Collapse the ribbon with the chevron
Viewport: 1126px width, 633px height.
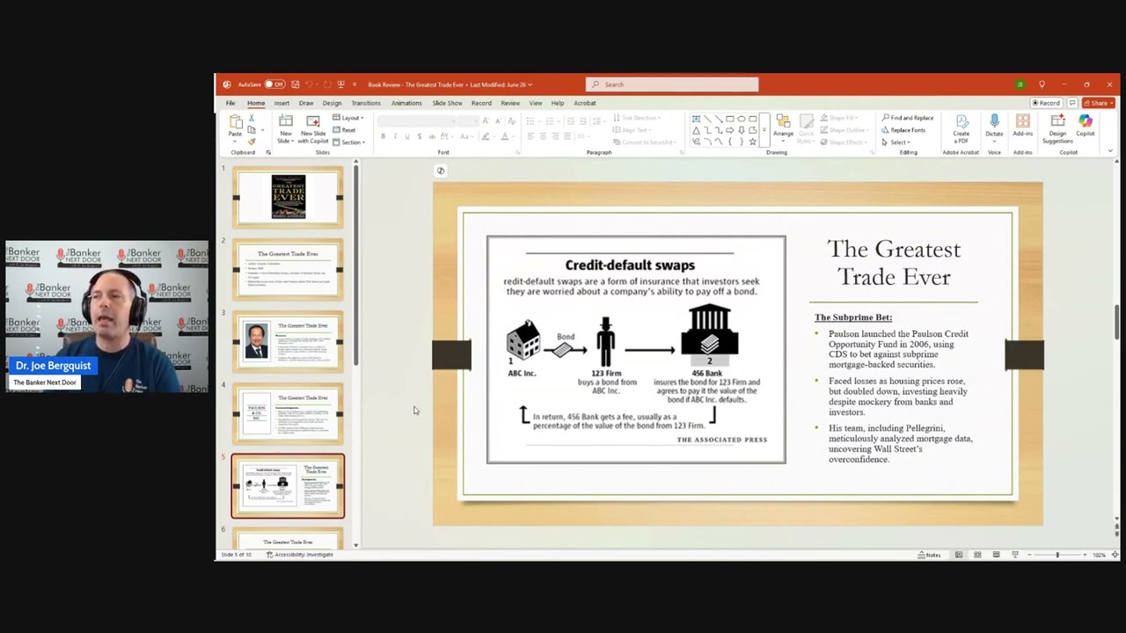[x=1110, y=151]
